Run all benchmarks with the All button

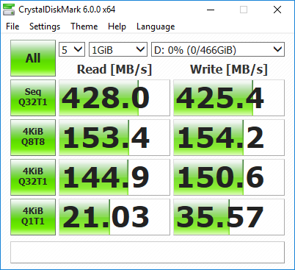coord(33,58)
